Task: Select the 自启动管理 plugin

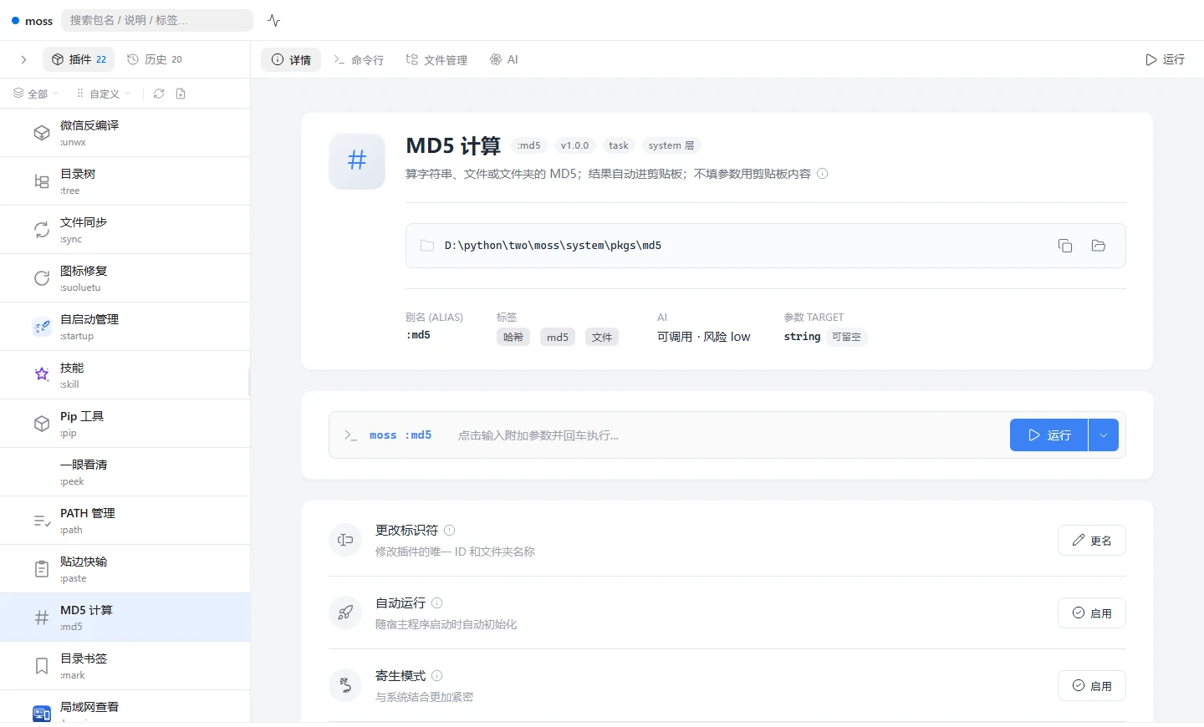Action: pos(125,327)
